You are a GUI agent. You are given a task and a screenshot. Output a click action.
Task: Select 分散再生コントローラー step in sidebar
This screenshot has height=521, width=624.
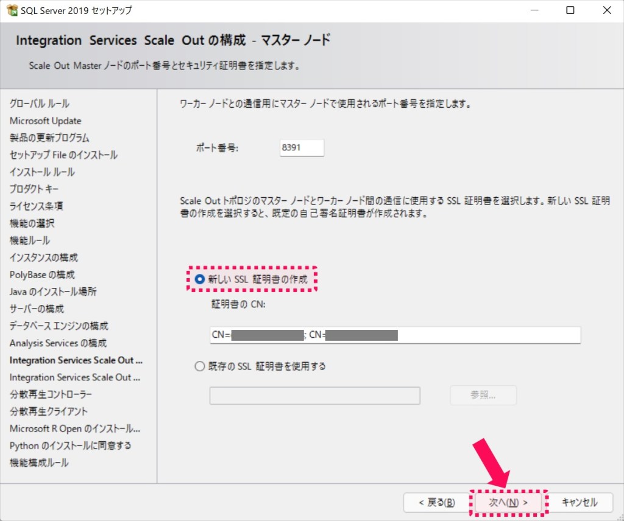coord(51,394)
